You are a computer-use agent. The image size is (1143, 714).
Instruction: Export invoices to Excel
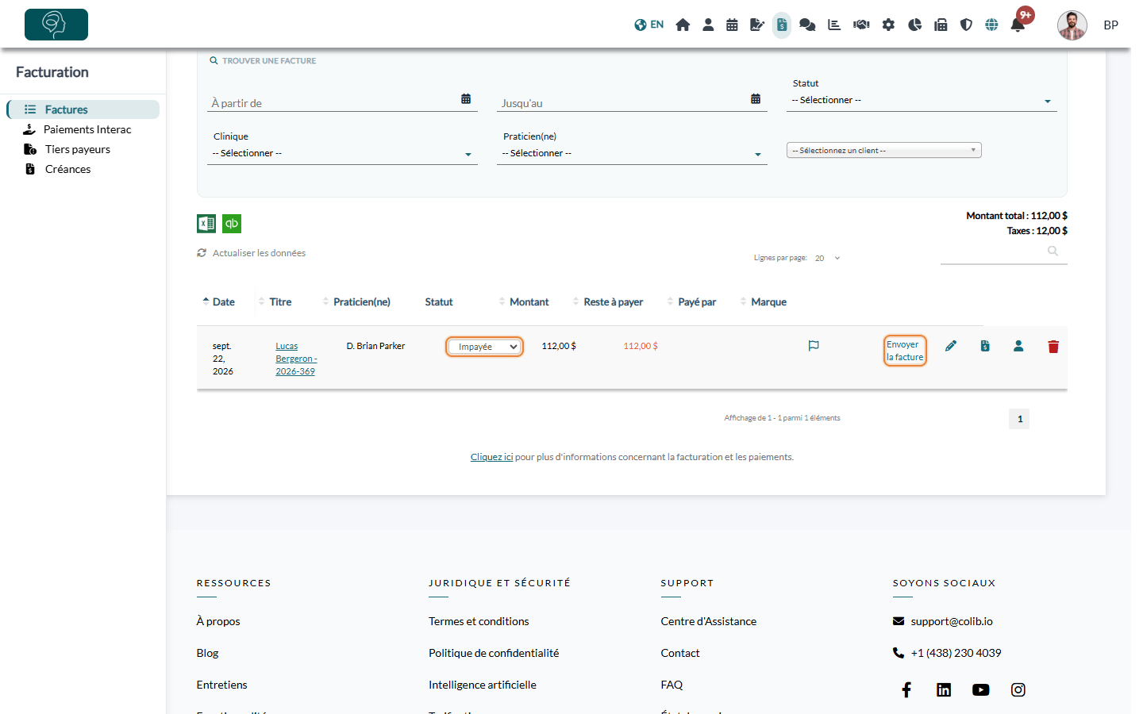coord(206,224)
